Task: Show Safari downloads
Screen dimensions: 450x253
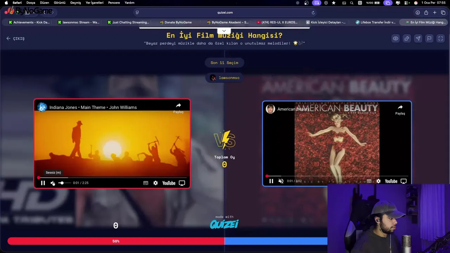Action: click(x=418, y=12)
